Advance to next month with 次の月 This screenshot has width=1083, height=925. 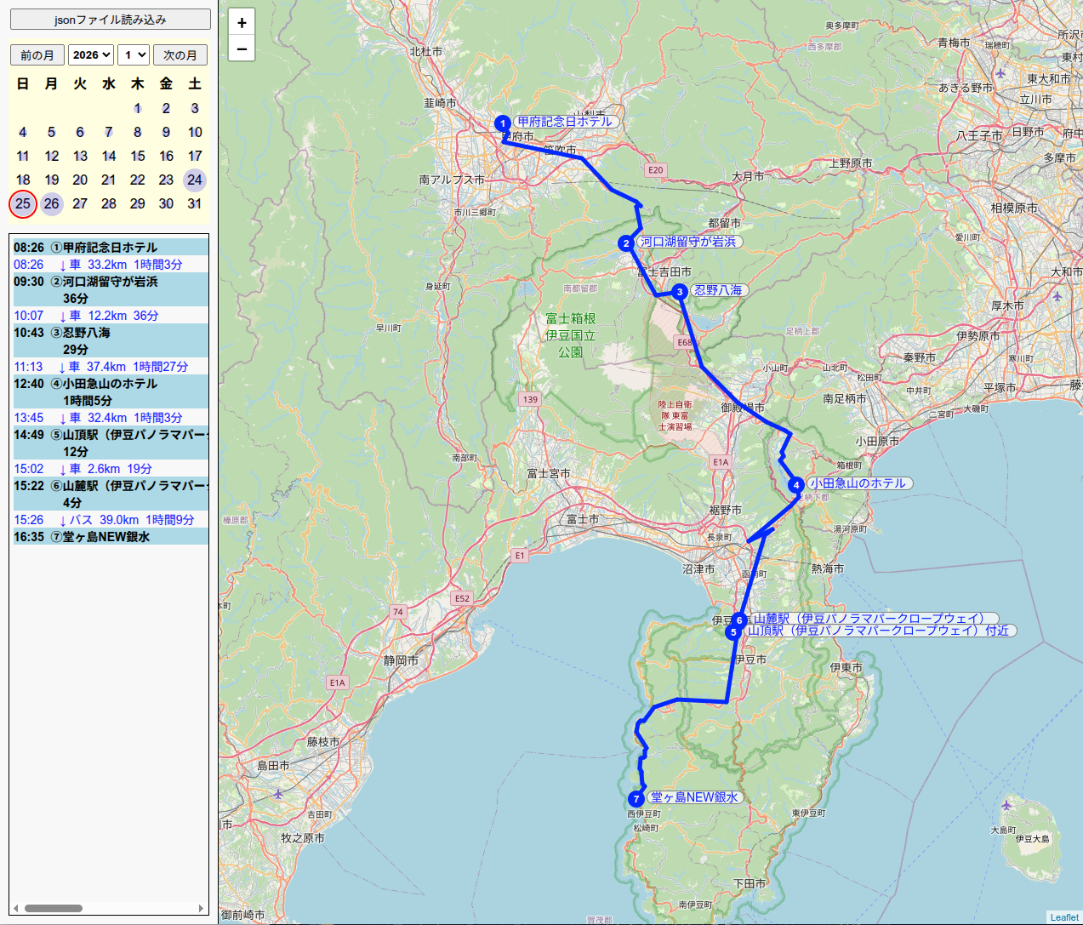tap(180, 55)
